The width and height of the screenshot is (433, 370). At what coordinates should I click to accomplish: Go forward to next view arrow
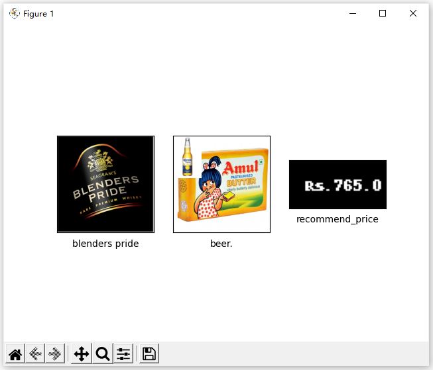pos(54,353)
